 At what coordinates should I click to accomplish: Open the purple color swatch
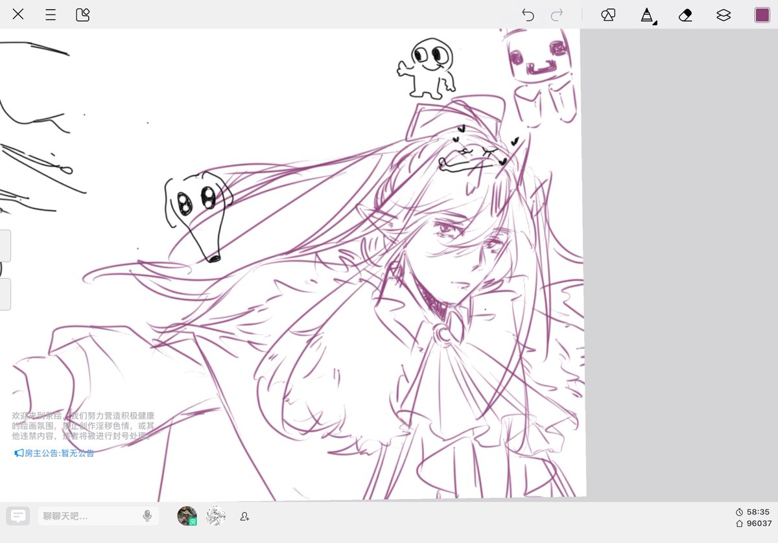click(x=762, y=15)
